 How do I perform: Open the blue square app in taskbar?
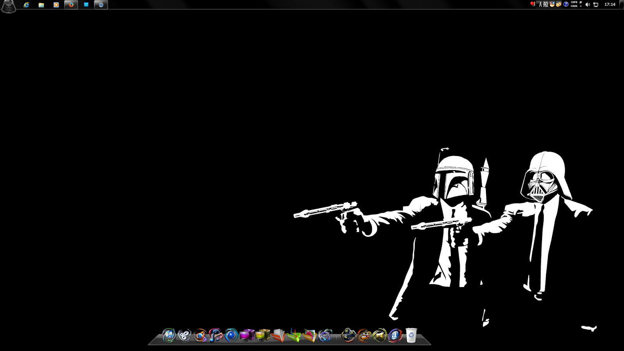(86, 5)
